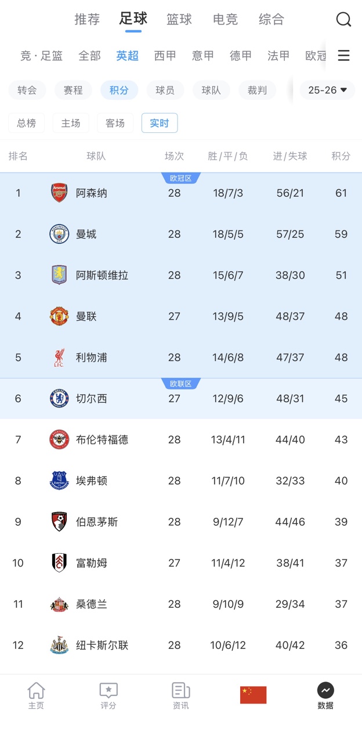Switch to the 篮球 basketball tab

tap(179, 19)
